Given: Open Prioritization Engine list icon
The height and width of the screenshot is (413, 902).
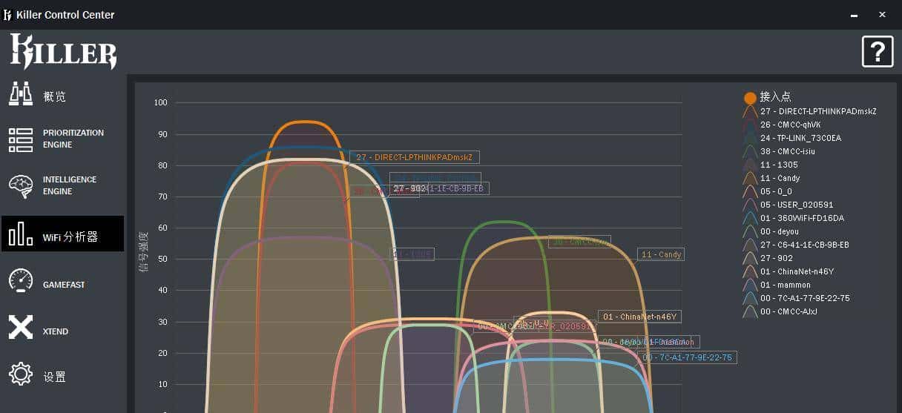Looking at the screenshot, I should pos(21,139).
